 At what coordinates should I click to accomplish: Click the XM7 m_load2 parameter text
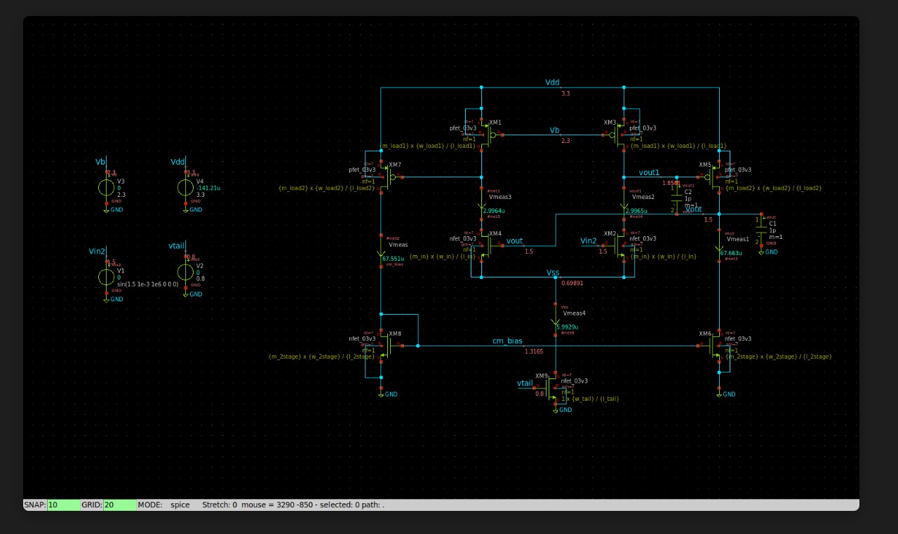(x=326, y=188)
